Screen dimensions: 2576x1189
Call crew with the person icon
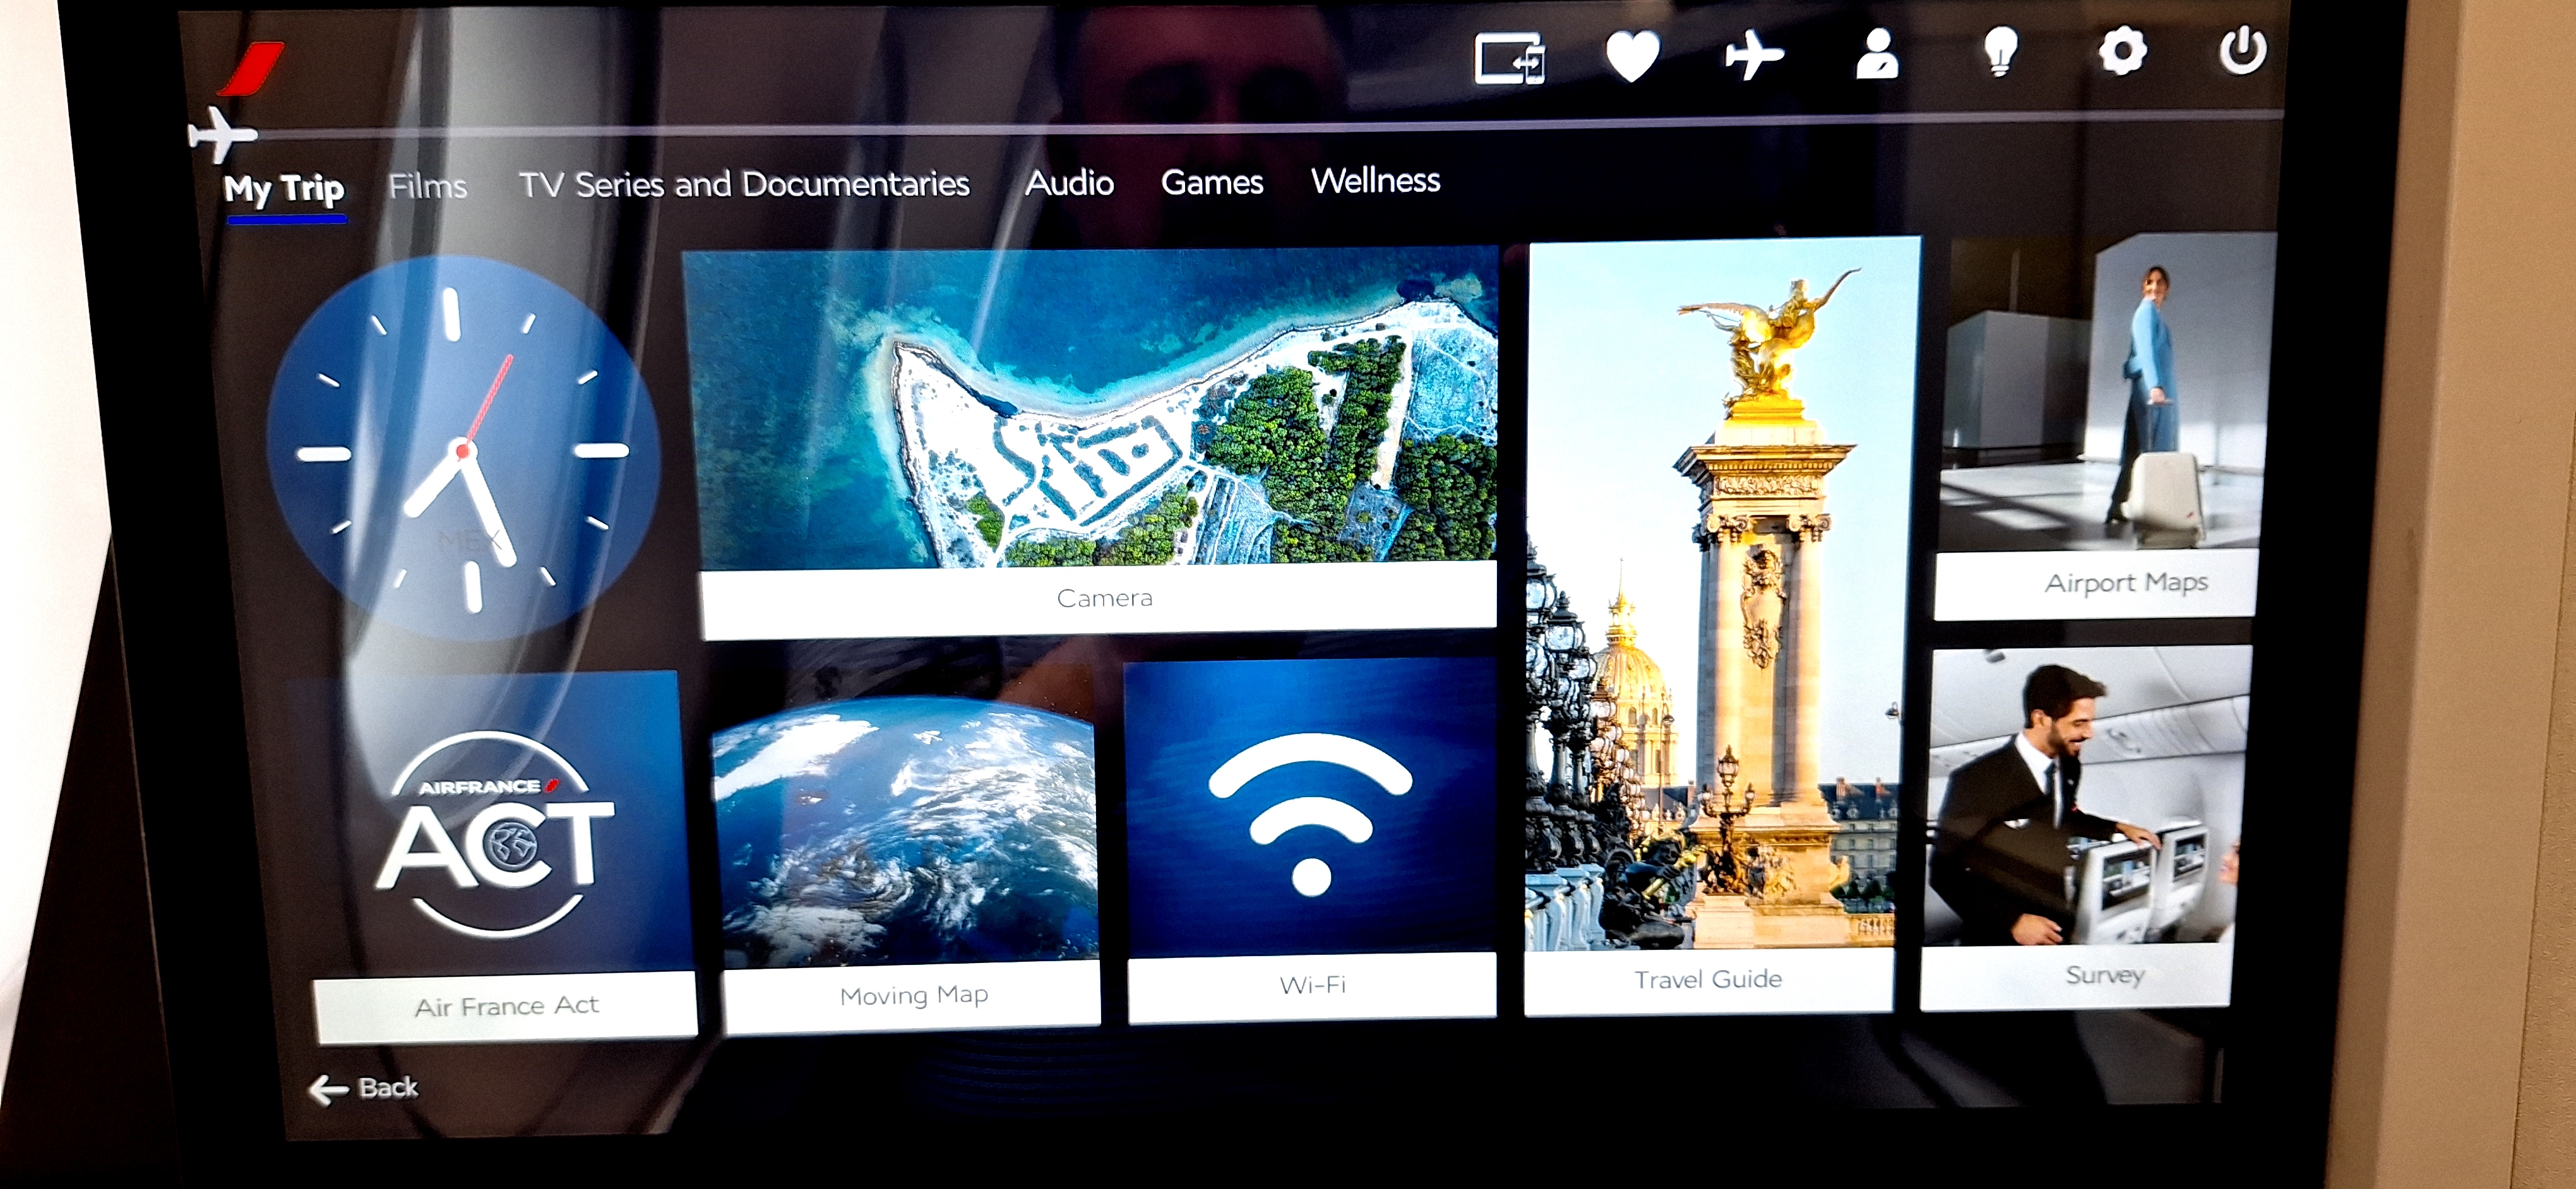[1877, 54]
